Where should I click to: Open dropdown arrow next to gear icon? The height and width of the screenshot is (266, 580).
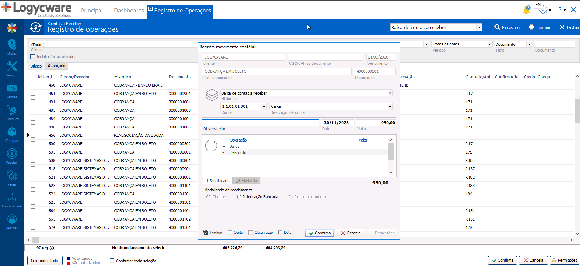[550, 10]
